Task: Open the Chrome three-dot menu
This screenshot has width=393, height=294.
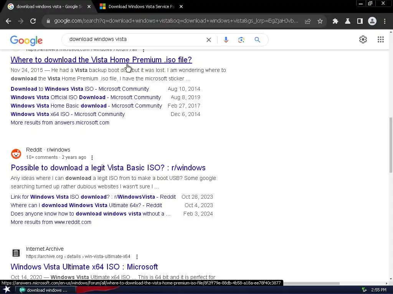Action: 385,21
